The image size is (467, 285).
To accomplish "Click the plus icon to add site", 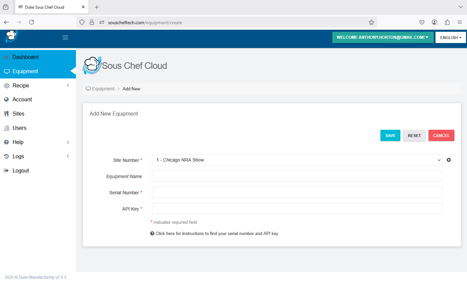I will click(449, 160).
